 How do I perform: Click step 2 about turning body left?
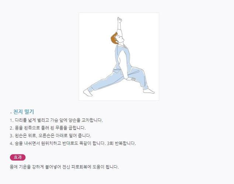tap(48, 128)
